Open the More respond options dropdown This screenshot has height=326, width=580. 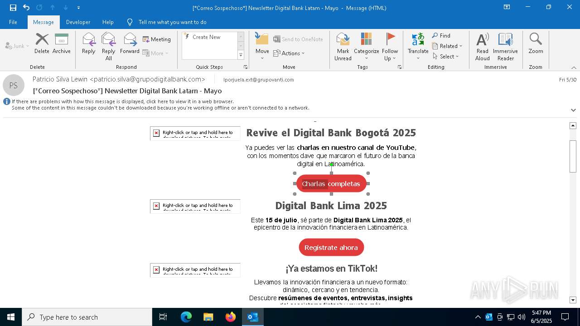155,53
